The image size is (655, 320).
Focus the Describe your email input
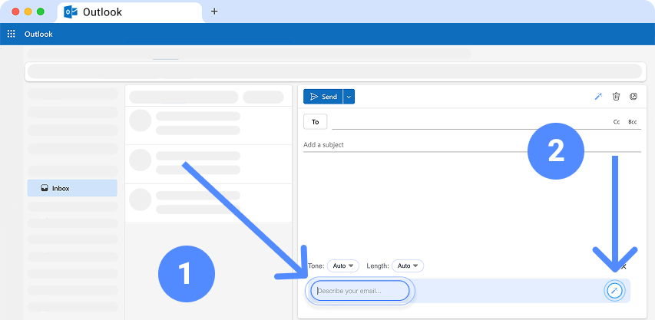click(359, 291)
